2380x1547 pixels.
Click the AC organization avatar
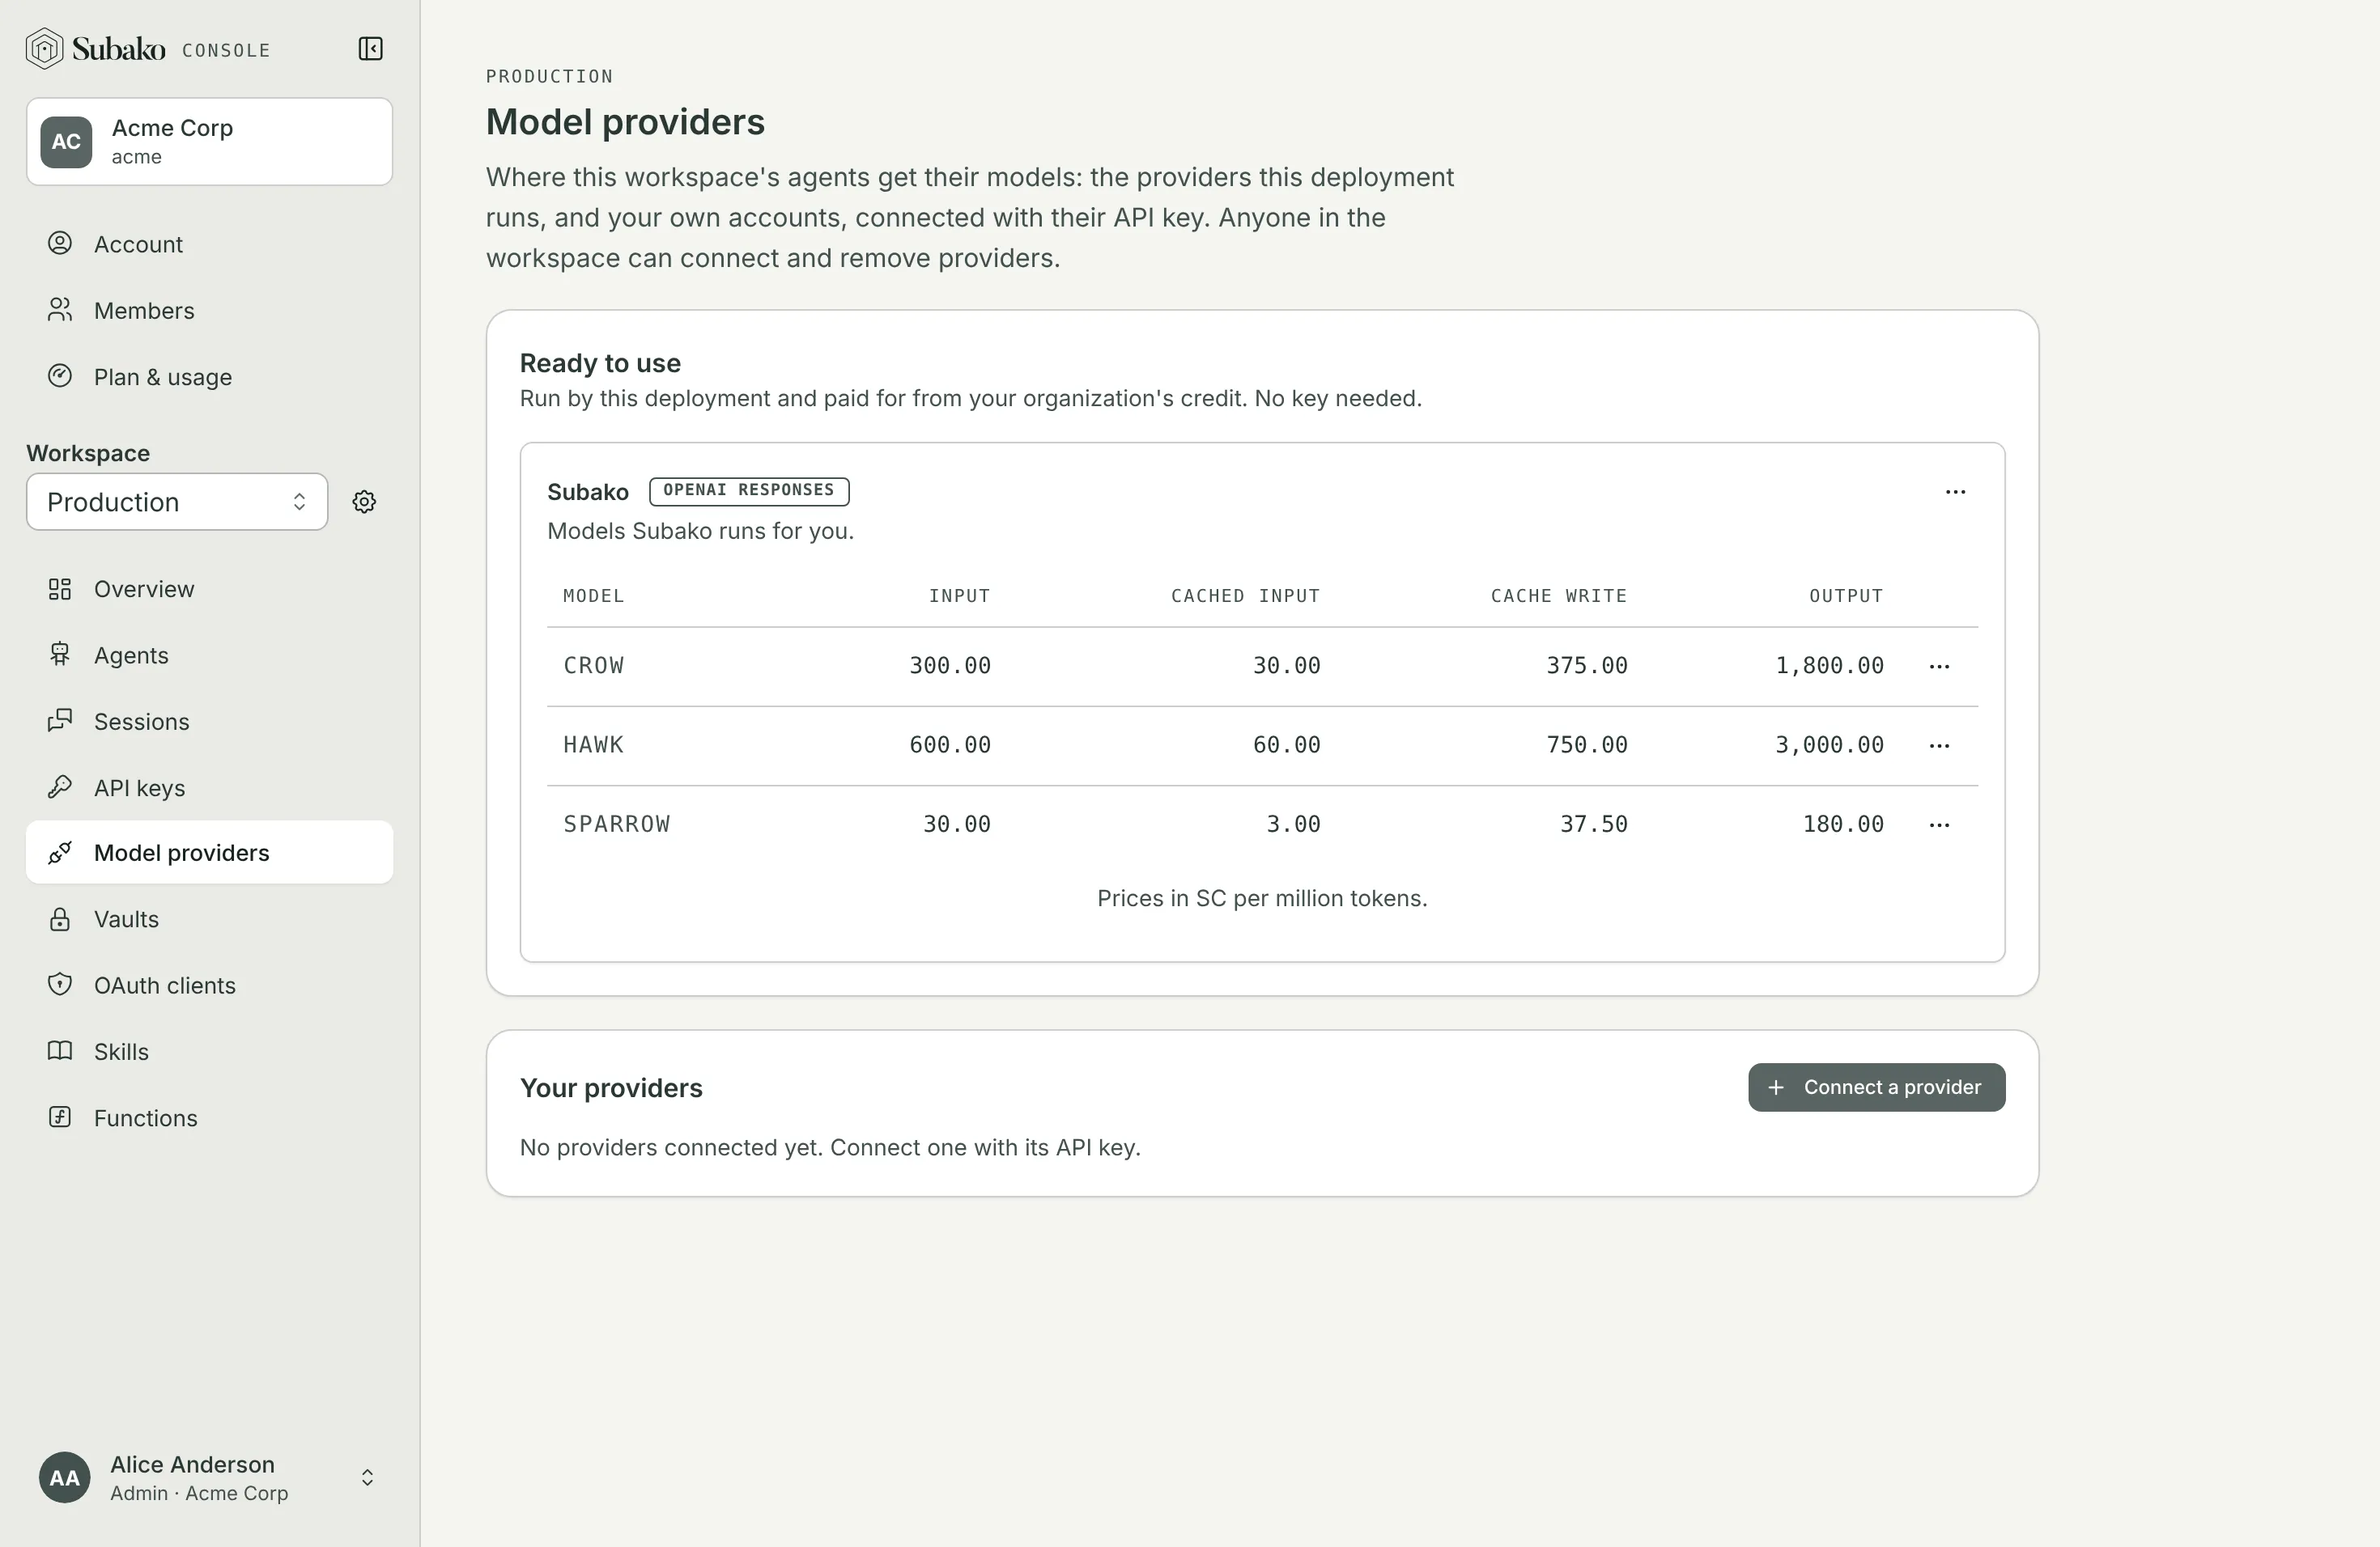click(66, 142)
